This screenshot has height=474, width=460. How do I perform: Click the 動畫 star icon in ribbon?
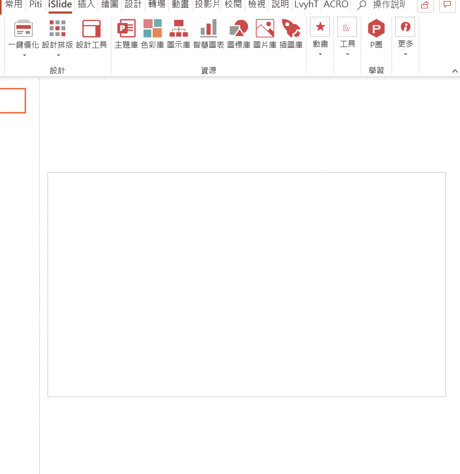320,27
